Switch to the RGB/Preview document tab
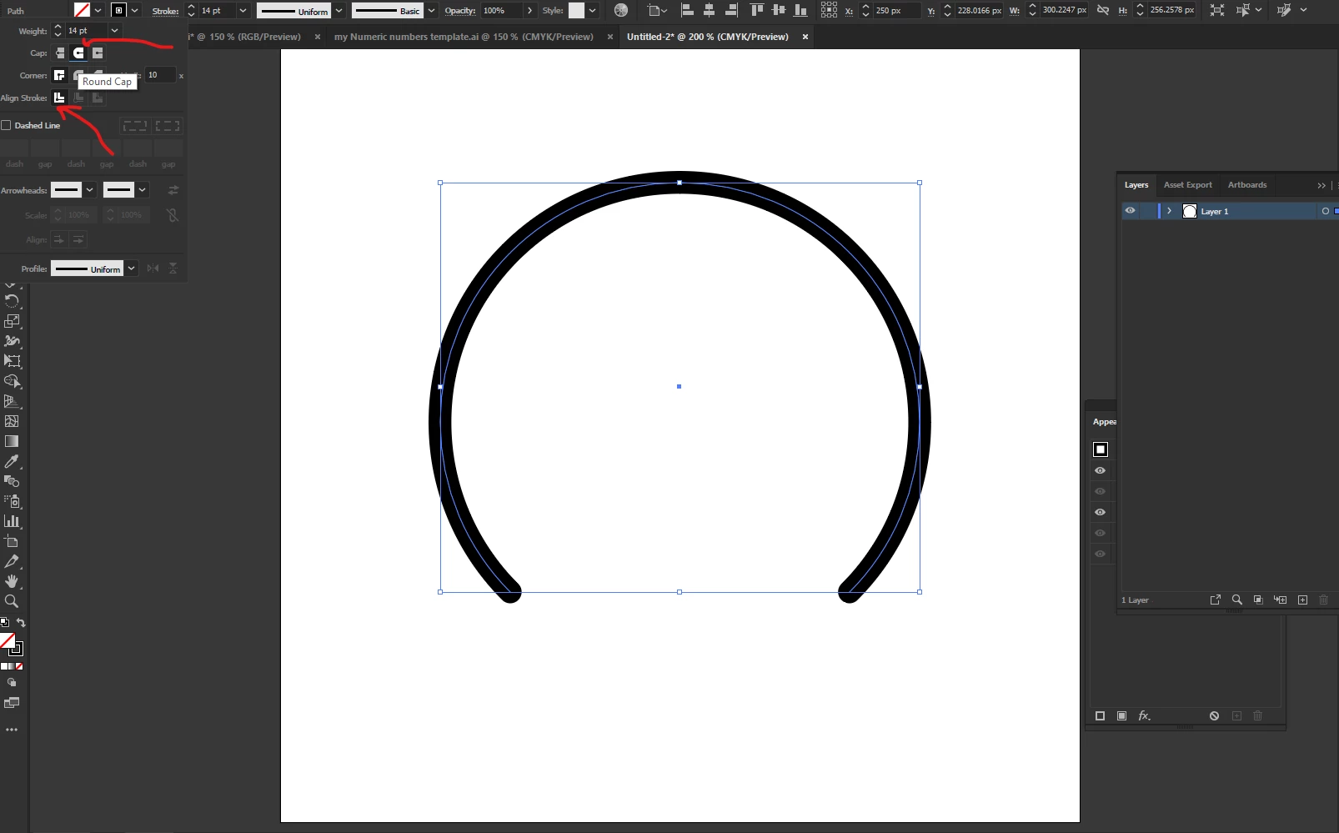The image size is (1339, 833). [x=245, y=37]
